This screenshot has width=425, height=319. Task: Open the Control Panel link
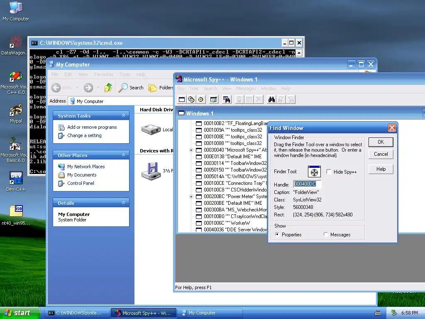pyautogui.click(x=81, y=183)
